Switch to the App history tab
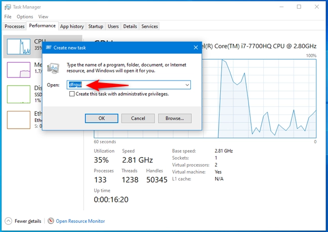This screenshot has height=232, width=328. (x=72, y=26)
